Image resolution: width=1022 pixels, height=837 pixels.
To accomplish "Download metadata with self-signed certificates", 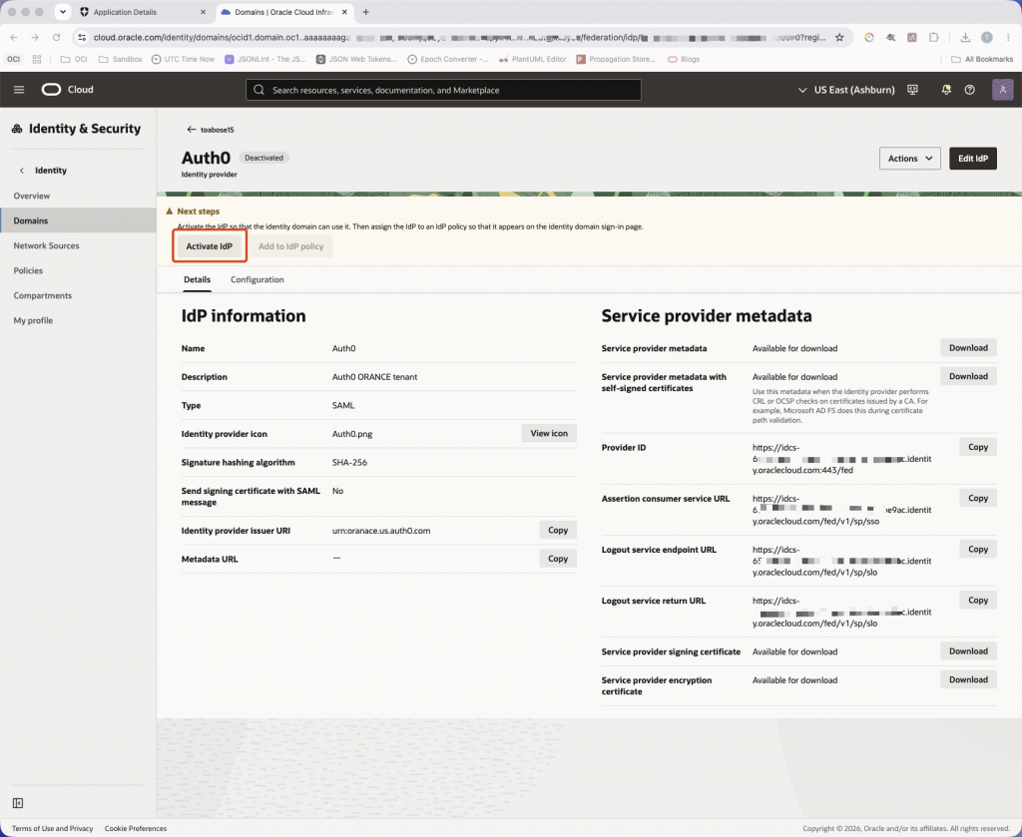I will [x=968, y=376].
